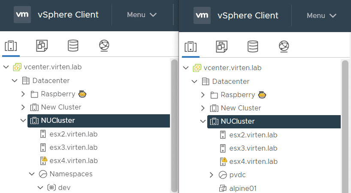Click vCenter server icon in right window
This screenshot has width=351, height=193.
pos(197,68)
